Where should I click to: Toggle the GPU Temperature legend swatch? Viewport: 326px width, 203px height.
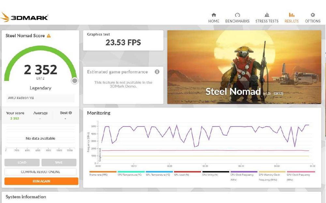(159, 172)
